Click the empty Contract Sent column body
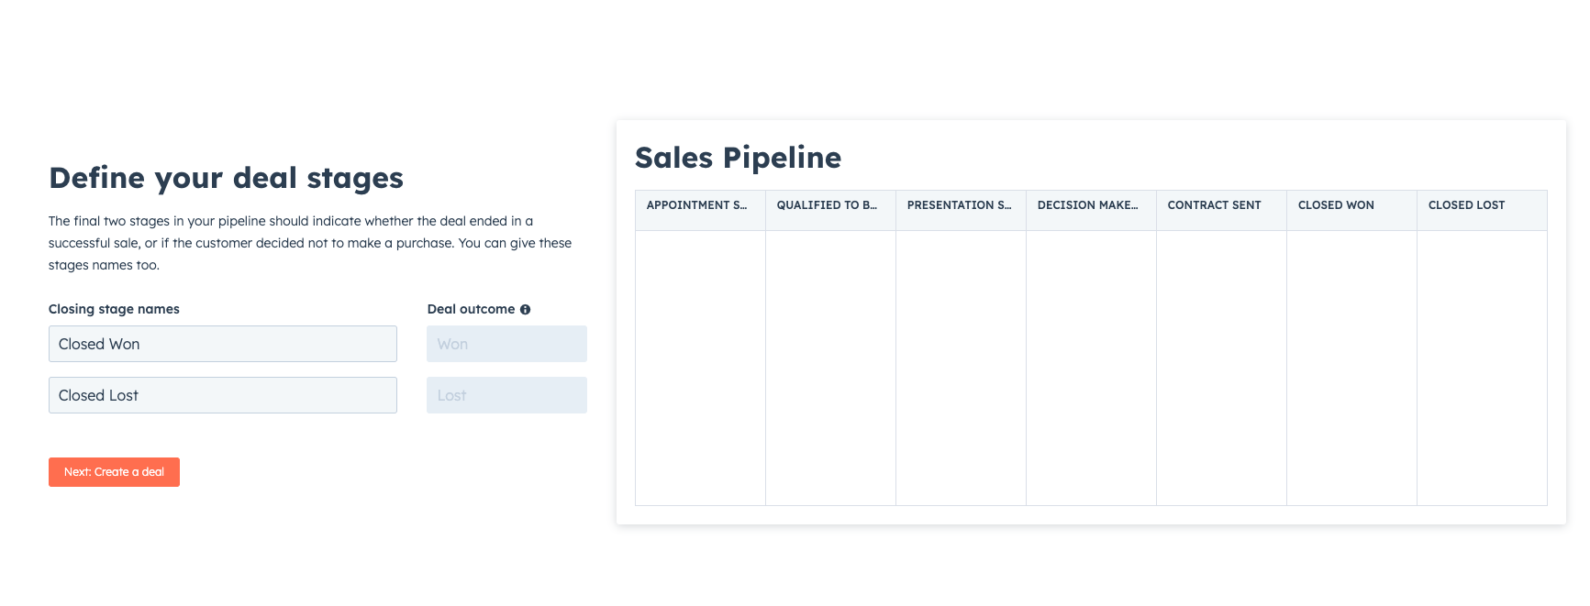This screenshot has width=1590, height=606. (1221, 367)
